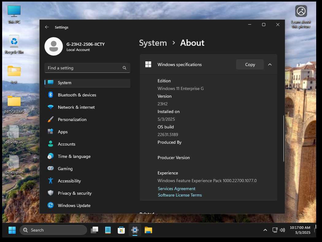Screen dimensions: 322x242
Task: Click the Bluetooth & devices icon
Action: click(51, 95)
